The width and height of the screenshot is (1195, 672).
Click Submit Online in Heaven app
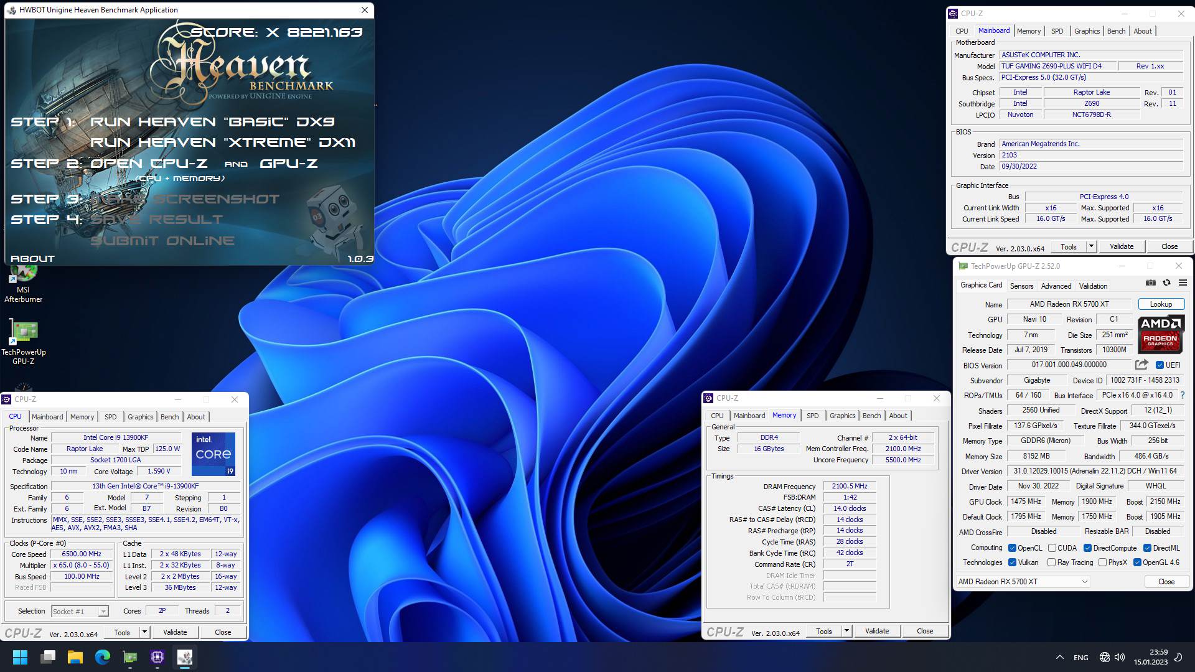coord(162,241)
